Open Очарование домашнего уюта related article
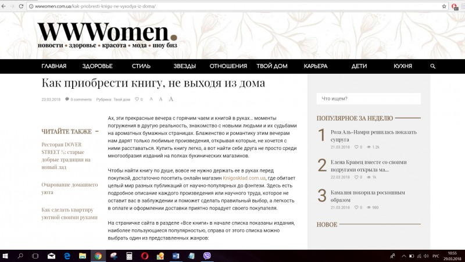The height and width of the screenshot is (262, 465). (x=70, y=188)
